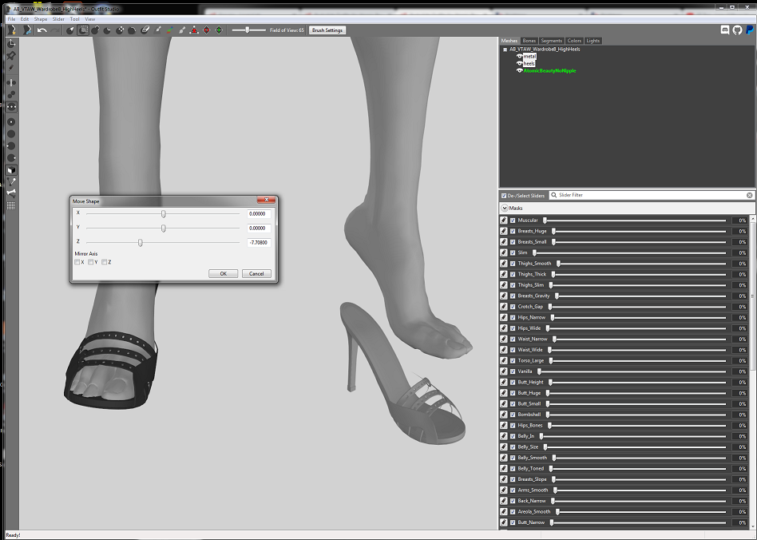
Task: Select the Eraser-shaped Smooth brush icon
Action: tap(145, 30)
